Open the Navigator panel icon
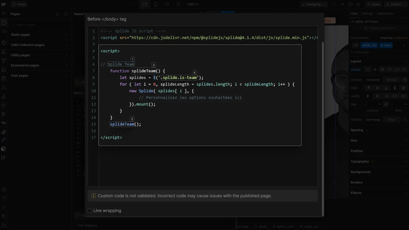 click(4, 31)
